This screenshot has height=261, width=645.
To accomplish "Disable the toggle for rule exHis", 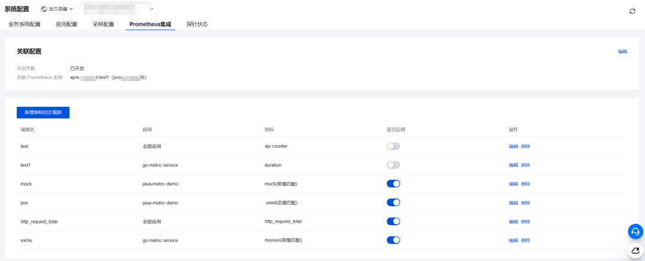I will (393, 240).
